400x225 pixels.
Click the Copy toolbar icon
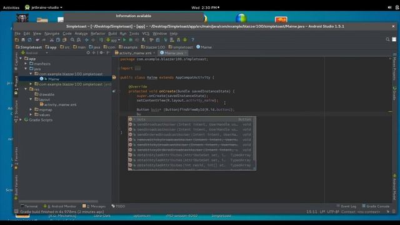pyautogui.click(x=58, y=40)
